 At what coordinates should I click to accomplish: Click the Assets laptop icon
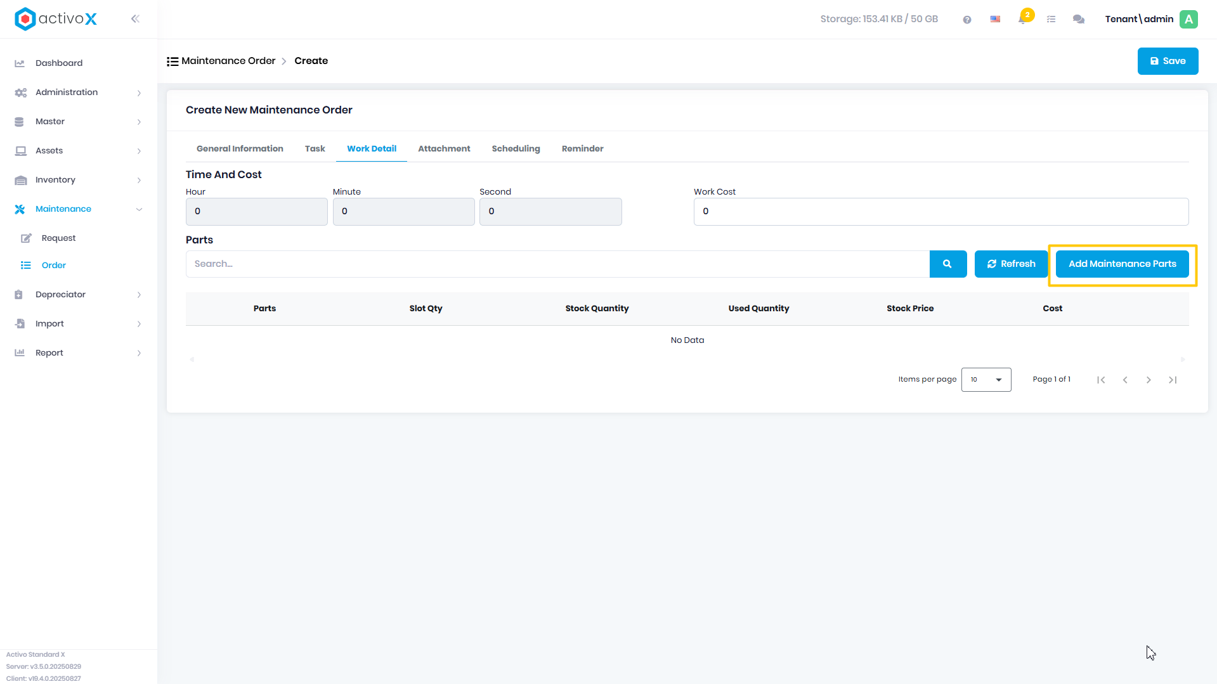tap(20, 151)
